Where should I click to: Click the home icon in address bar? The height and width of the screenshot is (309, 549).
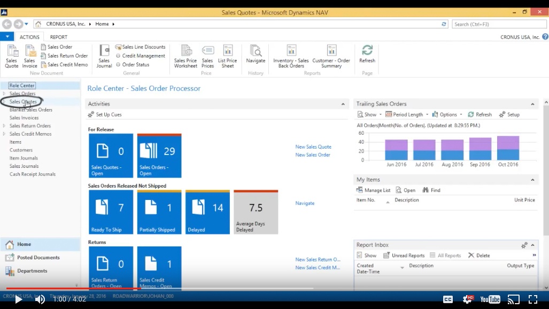click(x=38, y=24)
